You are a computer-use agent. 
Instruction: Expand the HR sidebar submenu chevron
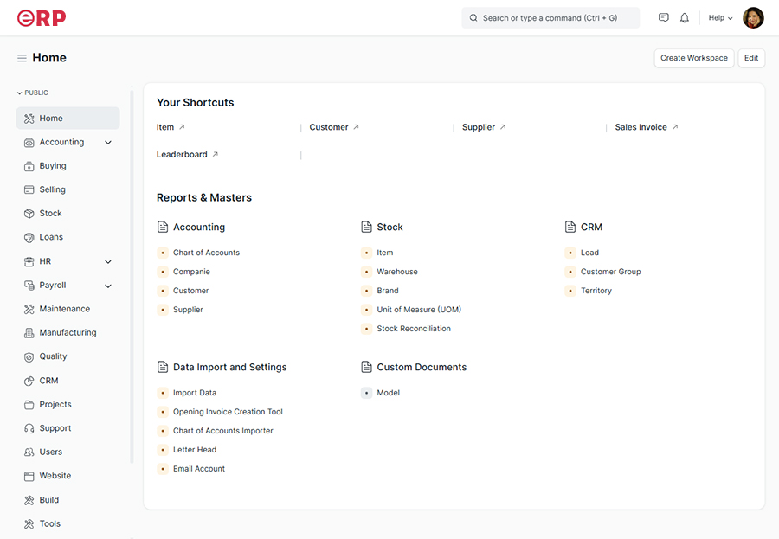[108, 261]
